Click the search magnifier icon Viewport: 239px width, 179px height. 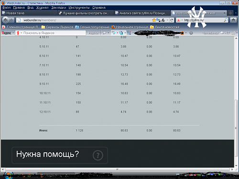(226, 20)
